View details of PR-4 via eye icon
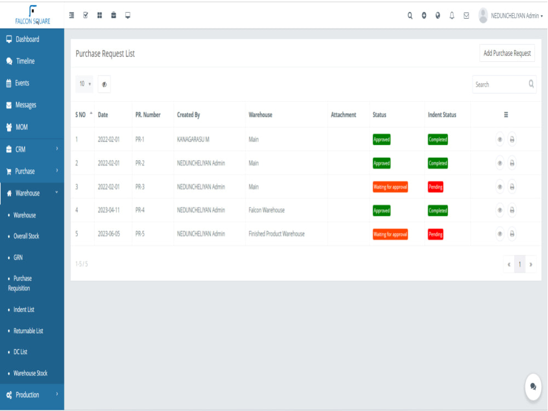This screenshot has height=411, width=548. tap(500, 210)
